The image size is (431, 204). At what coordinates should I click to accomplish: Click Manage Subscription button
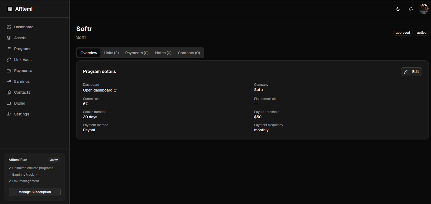pos(35,192)
